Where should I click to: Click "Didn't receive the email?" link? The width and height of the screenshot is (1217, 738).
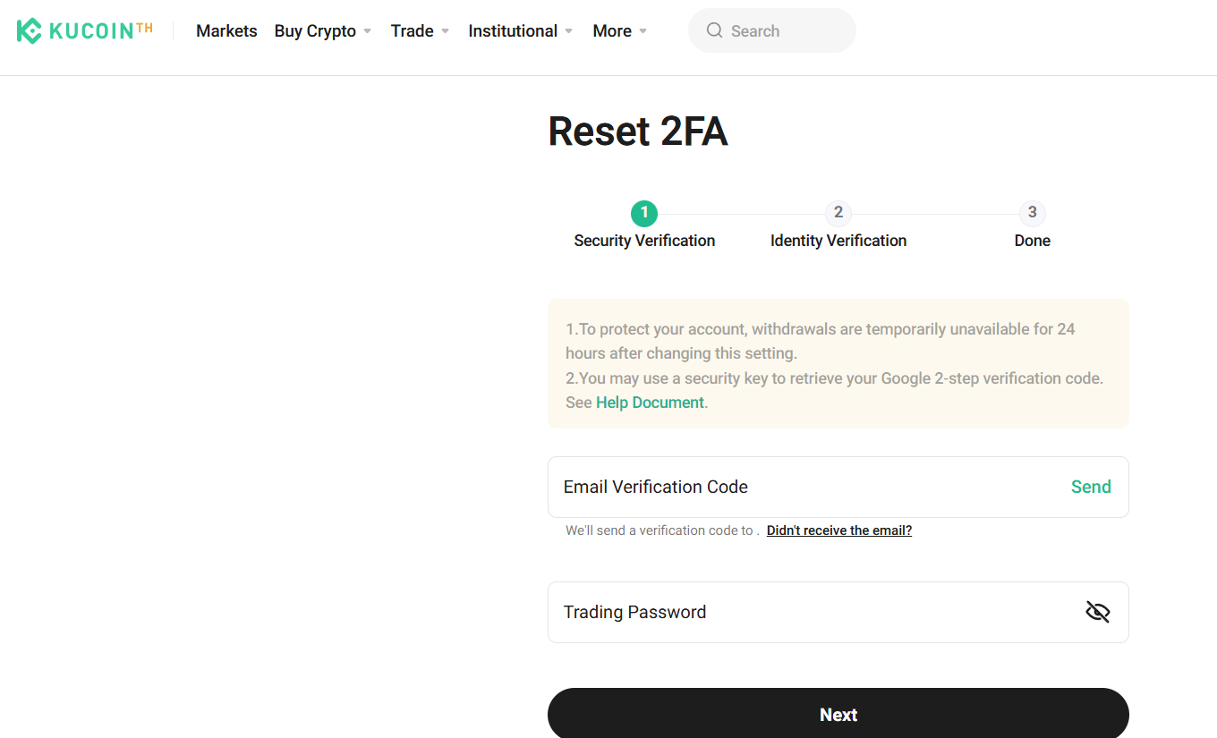click(838, 530)
